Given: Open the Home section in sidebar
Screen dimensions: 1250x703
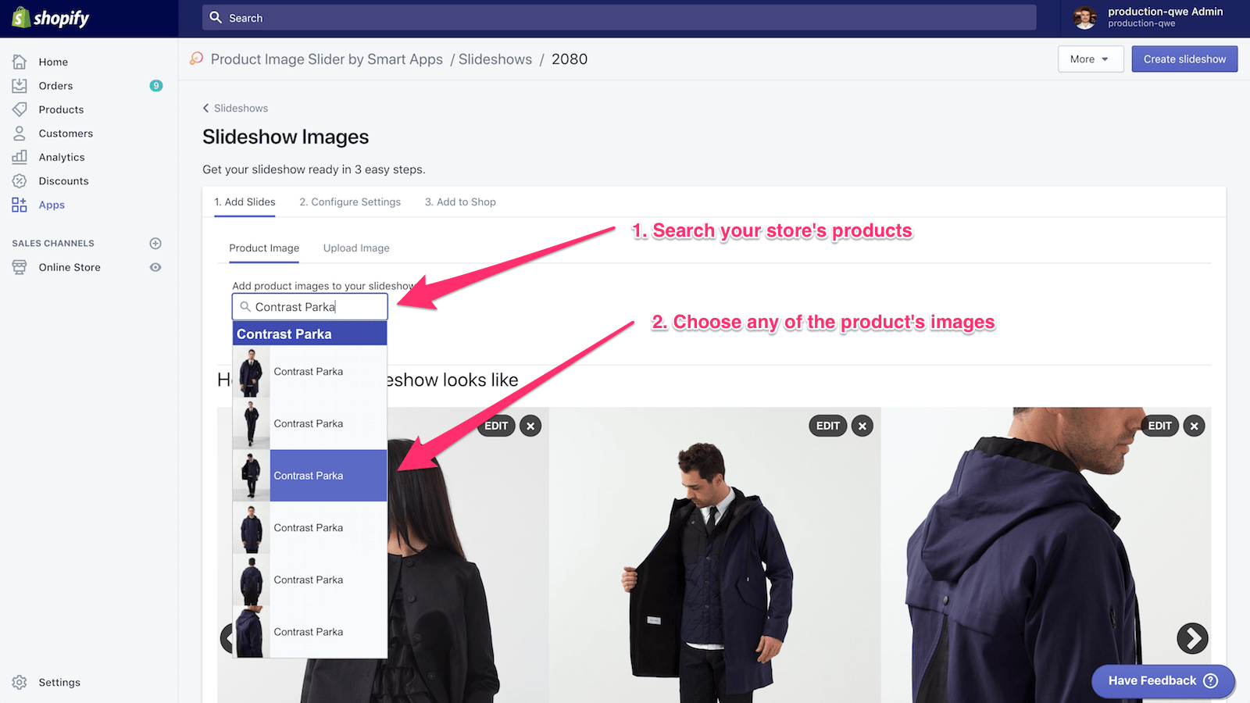Looking at the screenshot, I should (x=53, y=62).
